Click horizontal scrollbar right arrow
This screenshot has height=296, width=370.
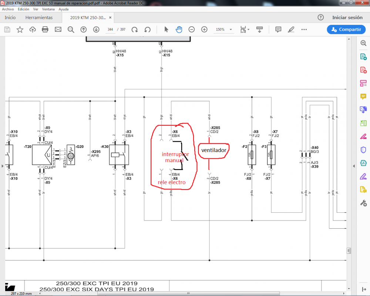tap(344, 293)
